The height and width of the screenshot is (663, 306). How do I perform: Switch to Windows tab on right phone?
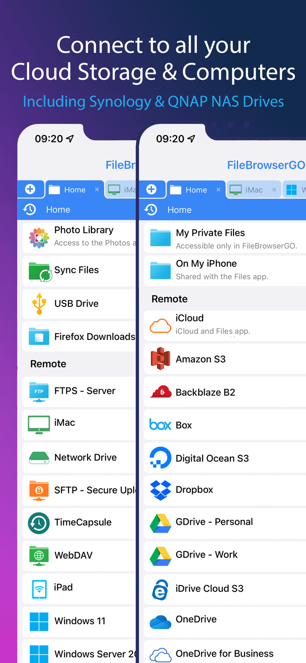pyautogui.click(x=295, y=190)
